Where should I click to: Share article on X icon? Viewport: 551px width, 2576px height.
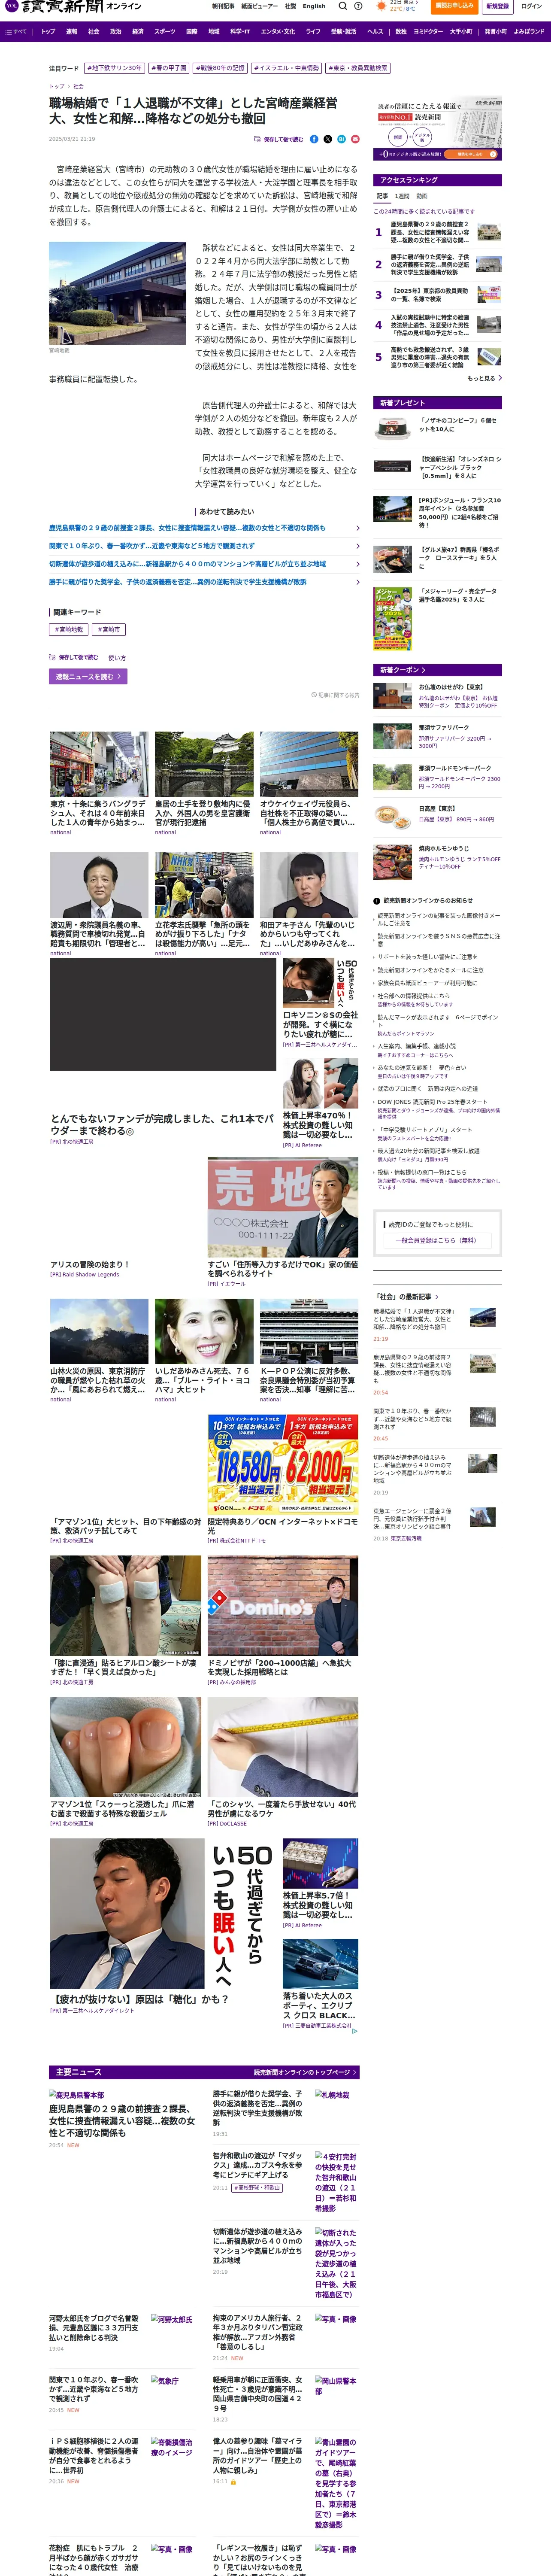(328, 139)
